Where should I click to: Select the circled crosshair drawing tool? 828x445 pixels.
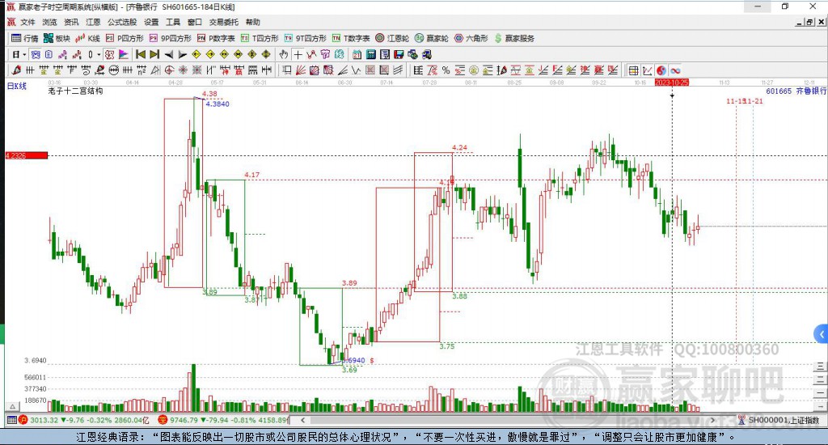tap(168, 70)
